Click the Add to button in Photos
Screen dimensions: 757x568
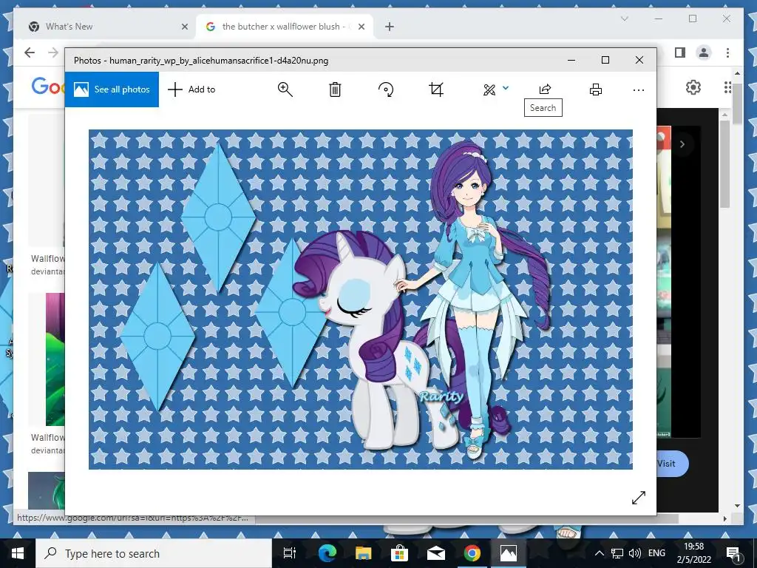tap(191, 89)
